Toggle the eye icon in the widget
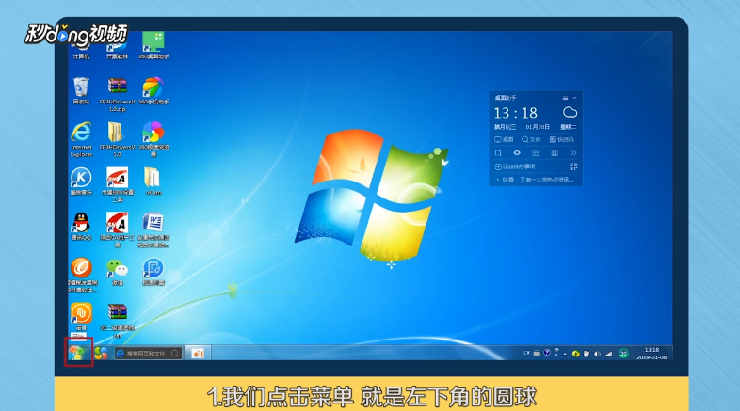This screenshot has width=740, height=411. coord(517,152)
